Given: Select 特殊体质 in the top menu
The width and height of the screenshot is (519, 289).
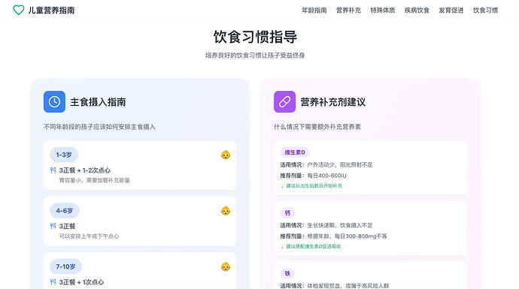Looking at the screenshot, I should pyautogui.click(x=383, y=11).
